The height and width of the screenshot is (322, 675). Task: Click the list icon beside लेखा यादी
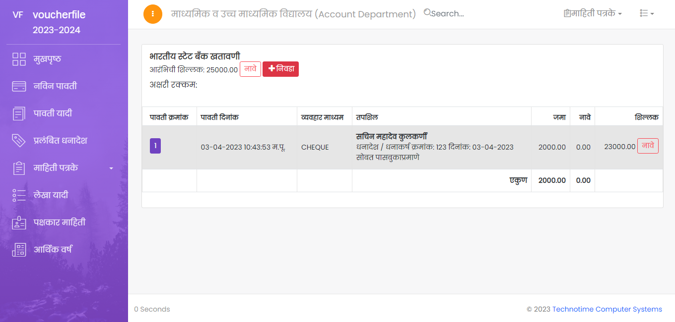click(x=19, y=195)
